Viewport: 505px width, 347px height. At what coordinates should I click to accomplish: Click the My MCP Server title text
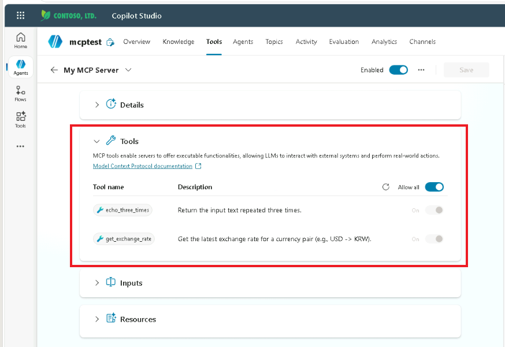coord(91,70)
